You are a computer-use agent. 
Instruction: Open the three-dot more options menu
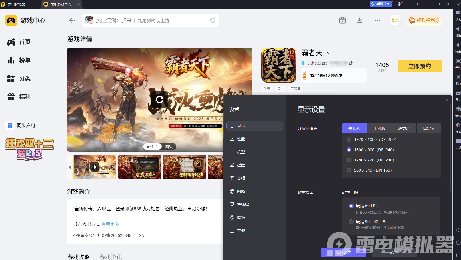click(377, 20)
